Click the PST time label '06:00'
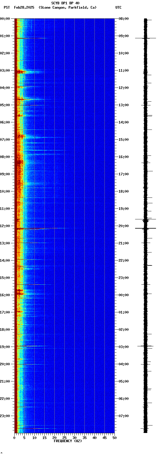The height and width of the screenshot is (456, 158). [x=5, y=122]
